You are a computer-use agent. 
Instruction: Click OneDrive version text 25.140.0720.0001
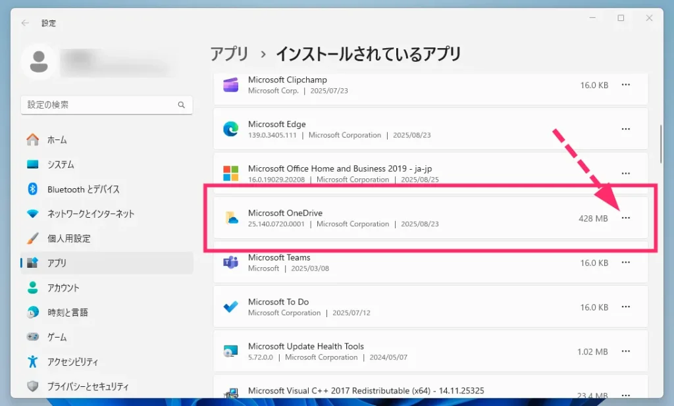(276, 224)
